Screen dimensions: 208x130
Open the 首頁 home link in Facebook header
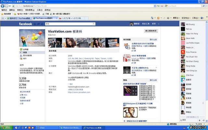click(x=154, y=24)
